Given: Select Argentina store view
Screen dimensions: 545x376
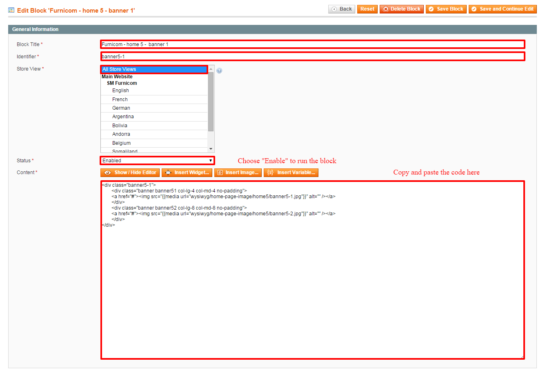Looking at the screenshot, I should 154,117.
